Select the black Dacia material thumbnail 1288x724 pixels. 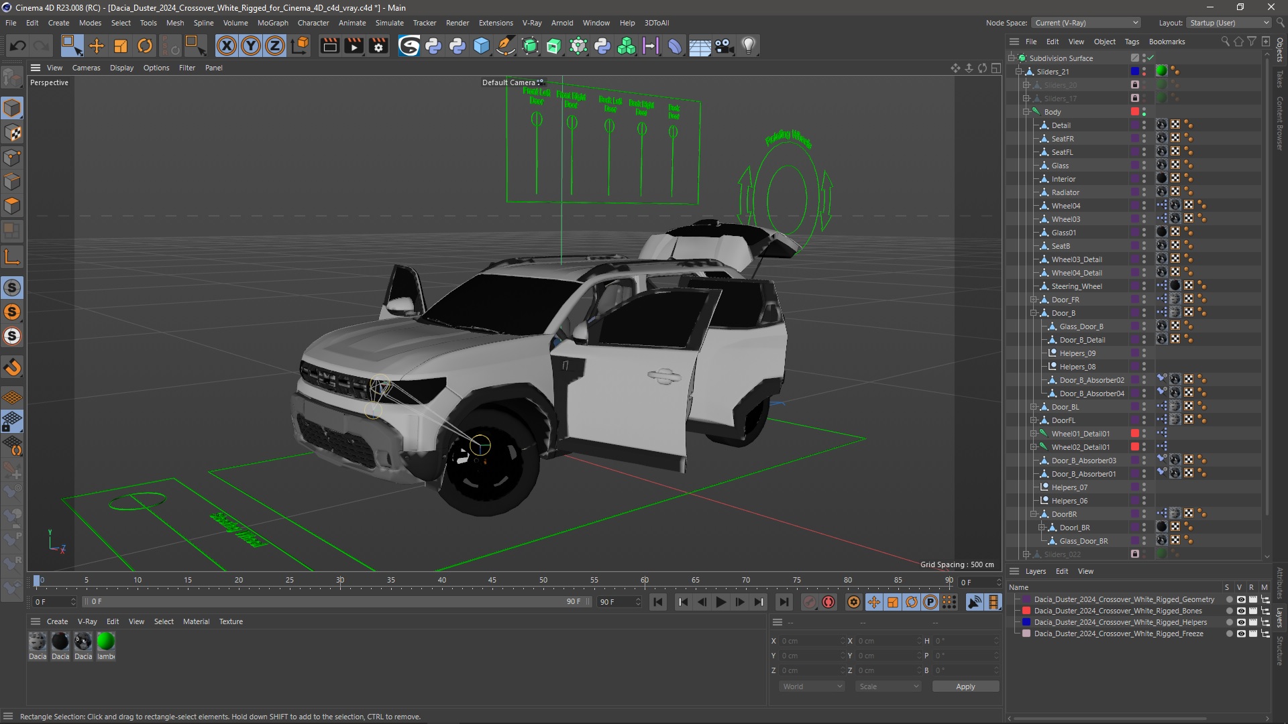click(x=60, y=642)
